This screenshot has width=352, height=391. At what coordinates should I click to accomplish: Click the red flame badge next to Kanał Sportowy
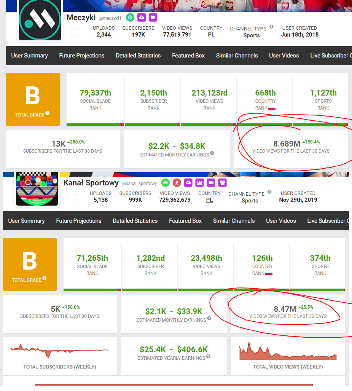point(177,183)
